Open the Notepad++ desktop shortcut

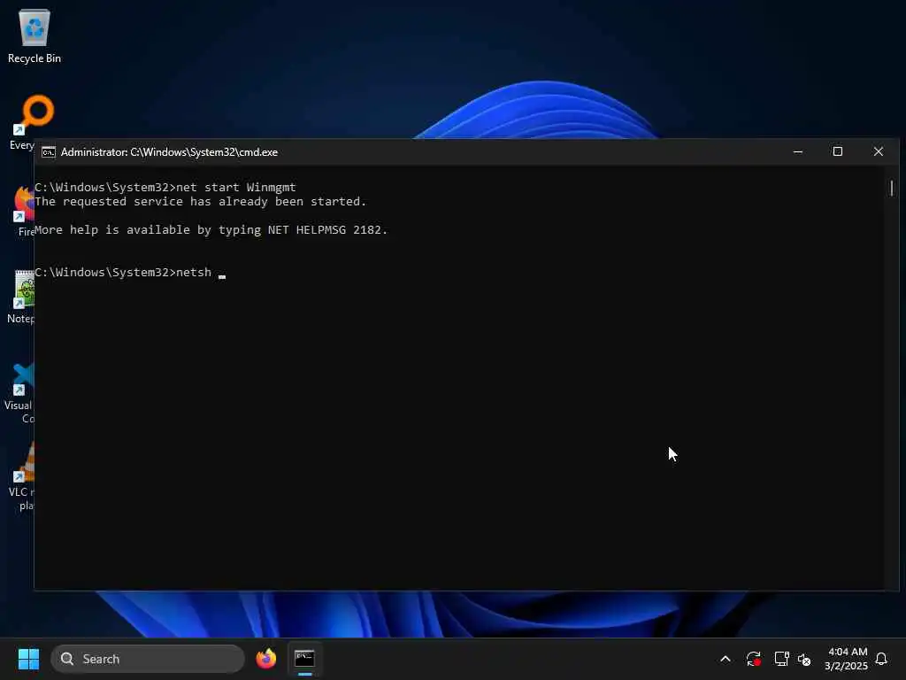[x=23, y=296]
